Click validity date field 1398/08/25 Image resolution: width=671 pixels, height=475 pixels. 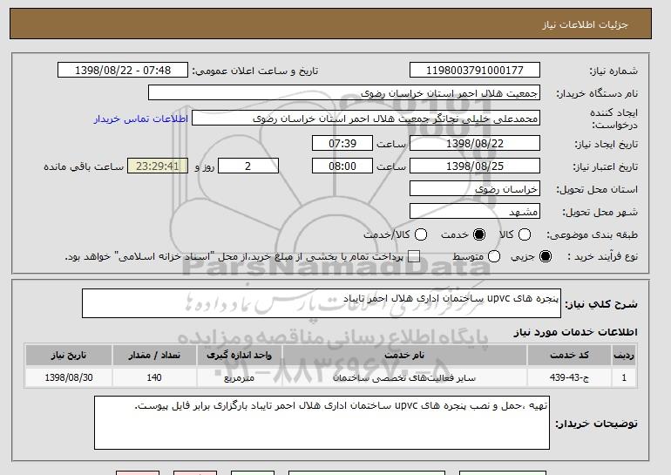(475, 166)
